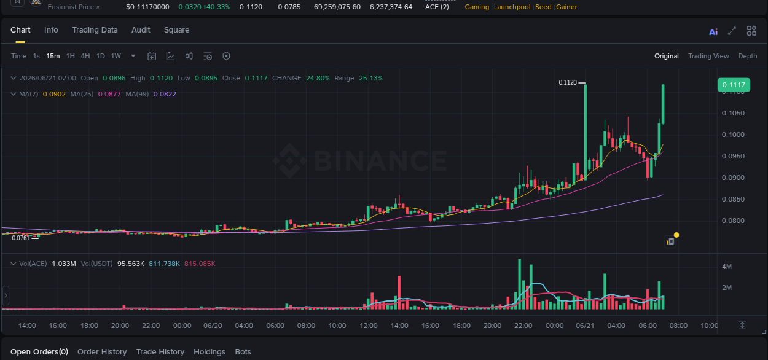Click the +40.33% change value
The image size is (768, 360).
click(x=217, y=7)
